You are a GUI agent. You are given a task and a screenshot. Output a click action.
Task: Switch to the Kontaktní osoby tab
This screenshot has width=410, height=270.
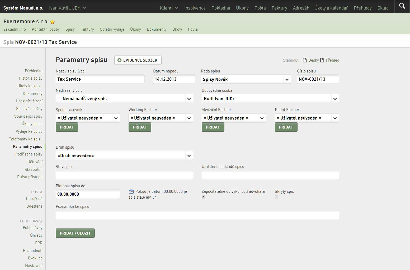46,29
